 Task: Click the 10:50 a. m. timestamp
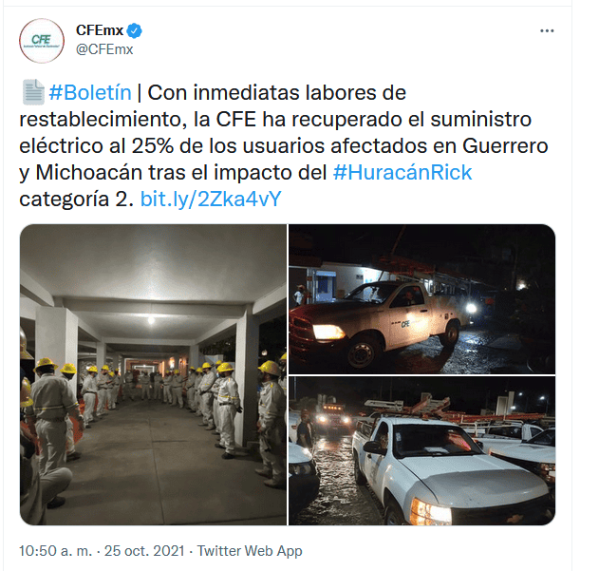55,551
